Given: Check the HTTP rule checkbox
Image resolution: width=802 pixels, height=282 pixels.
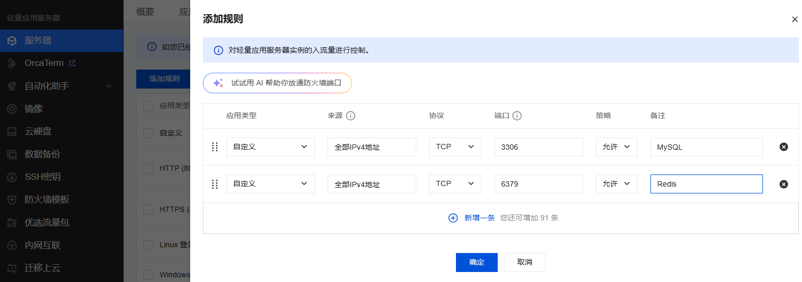Looking at the screenshot, I should coord(148,169).
